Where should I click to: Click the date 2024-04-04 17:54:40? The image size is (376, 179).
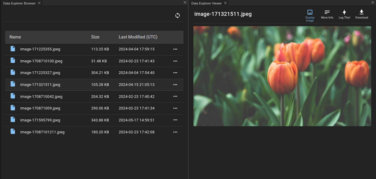[x=137, y=73]
